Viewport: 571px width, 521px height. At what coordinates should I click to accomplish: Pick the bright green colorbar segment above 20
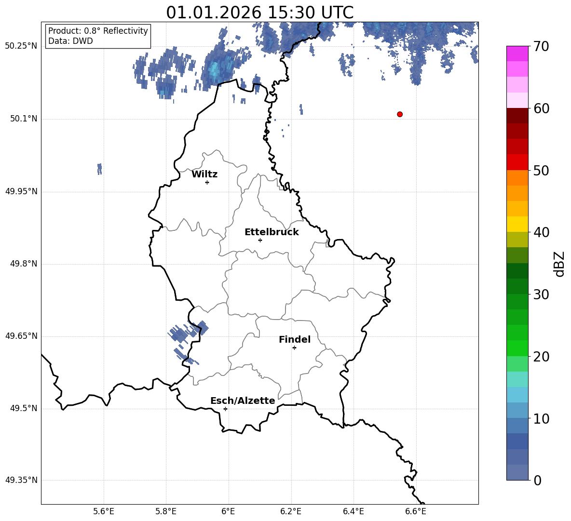(x=517, y=348)
